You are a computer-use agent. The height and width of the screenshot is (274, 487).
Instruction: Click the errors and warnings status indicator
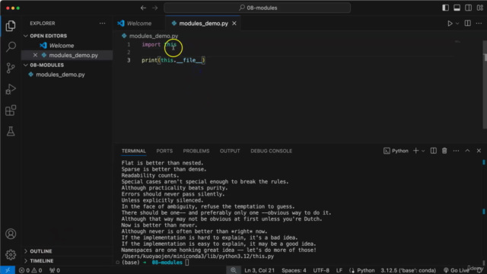[30, 270]
